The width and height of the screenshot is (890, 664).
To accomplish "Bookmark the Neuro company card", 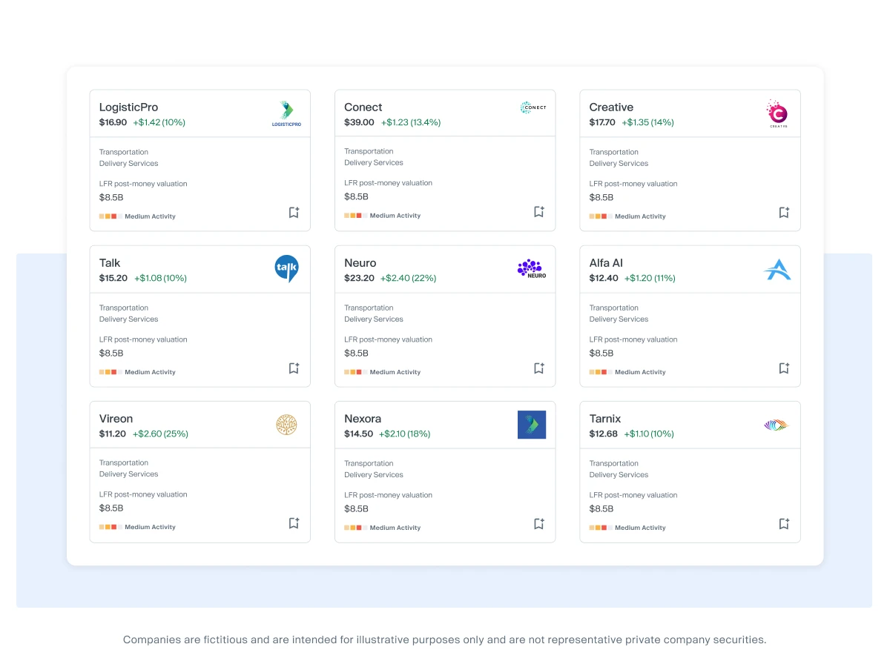I will [x=539, y=368].
